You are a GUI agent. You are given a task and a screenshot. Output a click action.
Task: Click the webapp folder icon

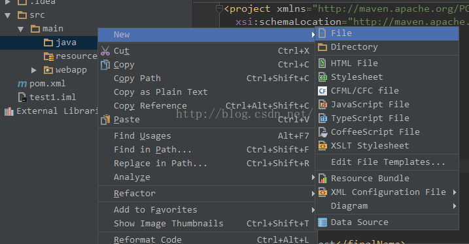(x=48, y=70)
